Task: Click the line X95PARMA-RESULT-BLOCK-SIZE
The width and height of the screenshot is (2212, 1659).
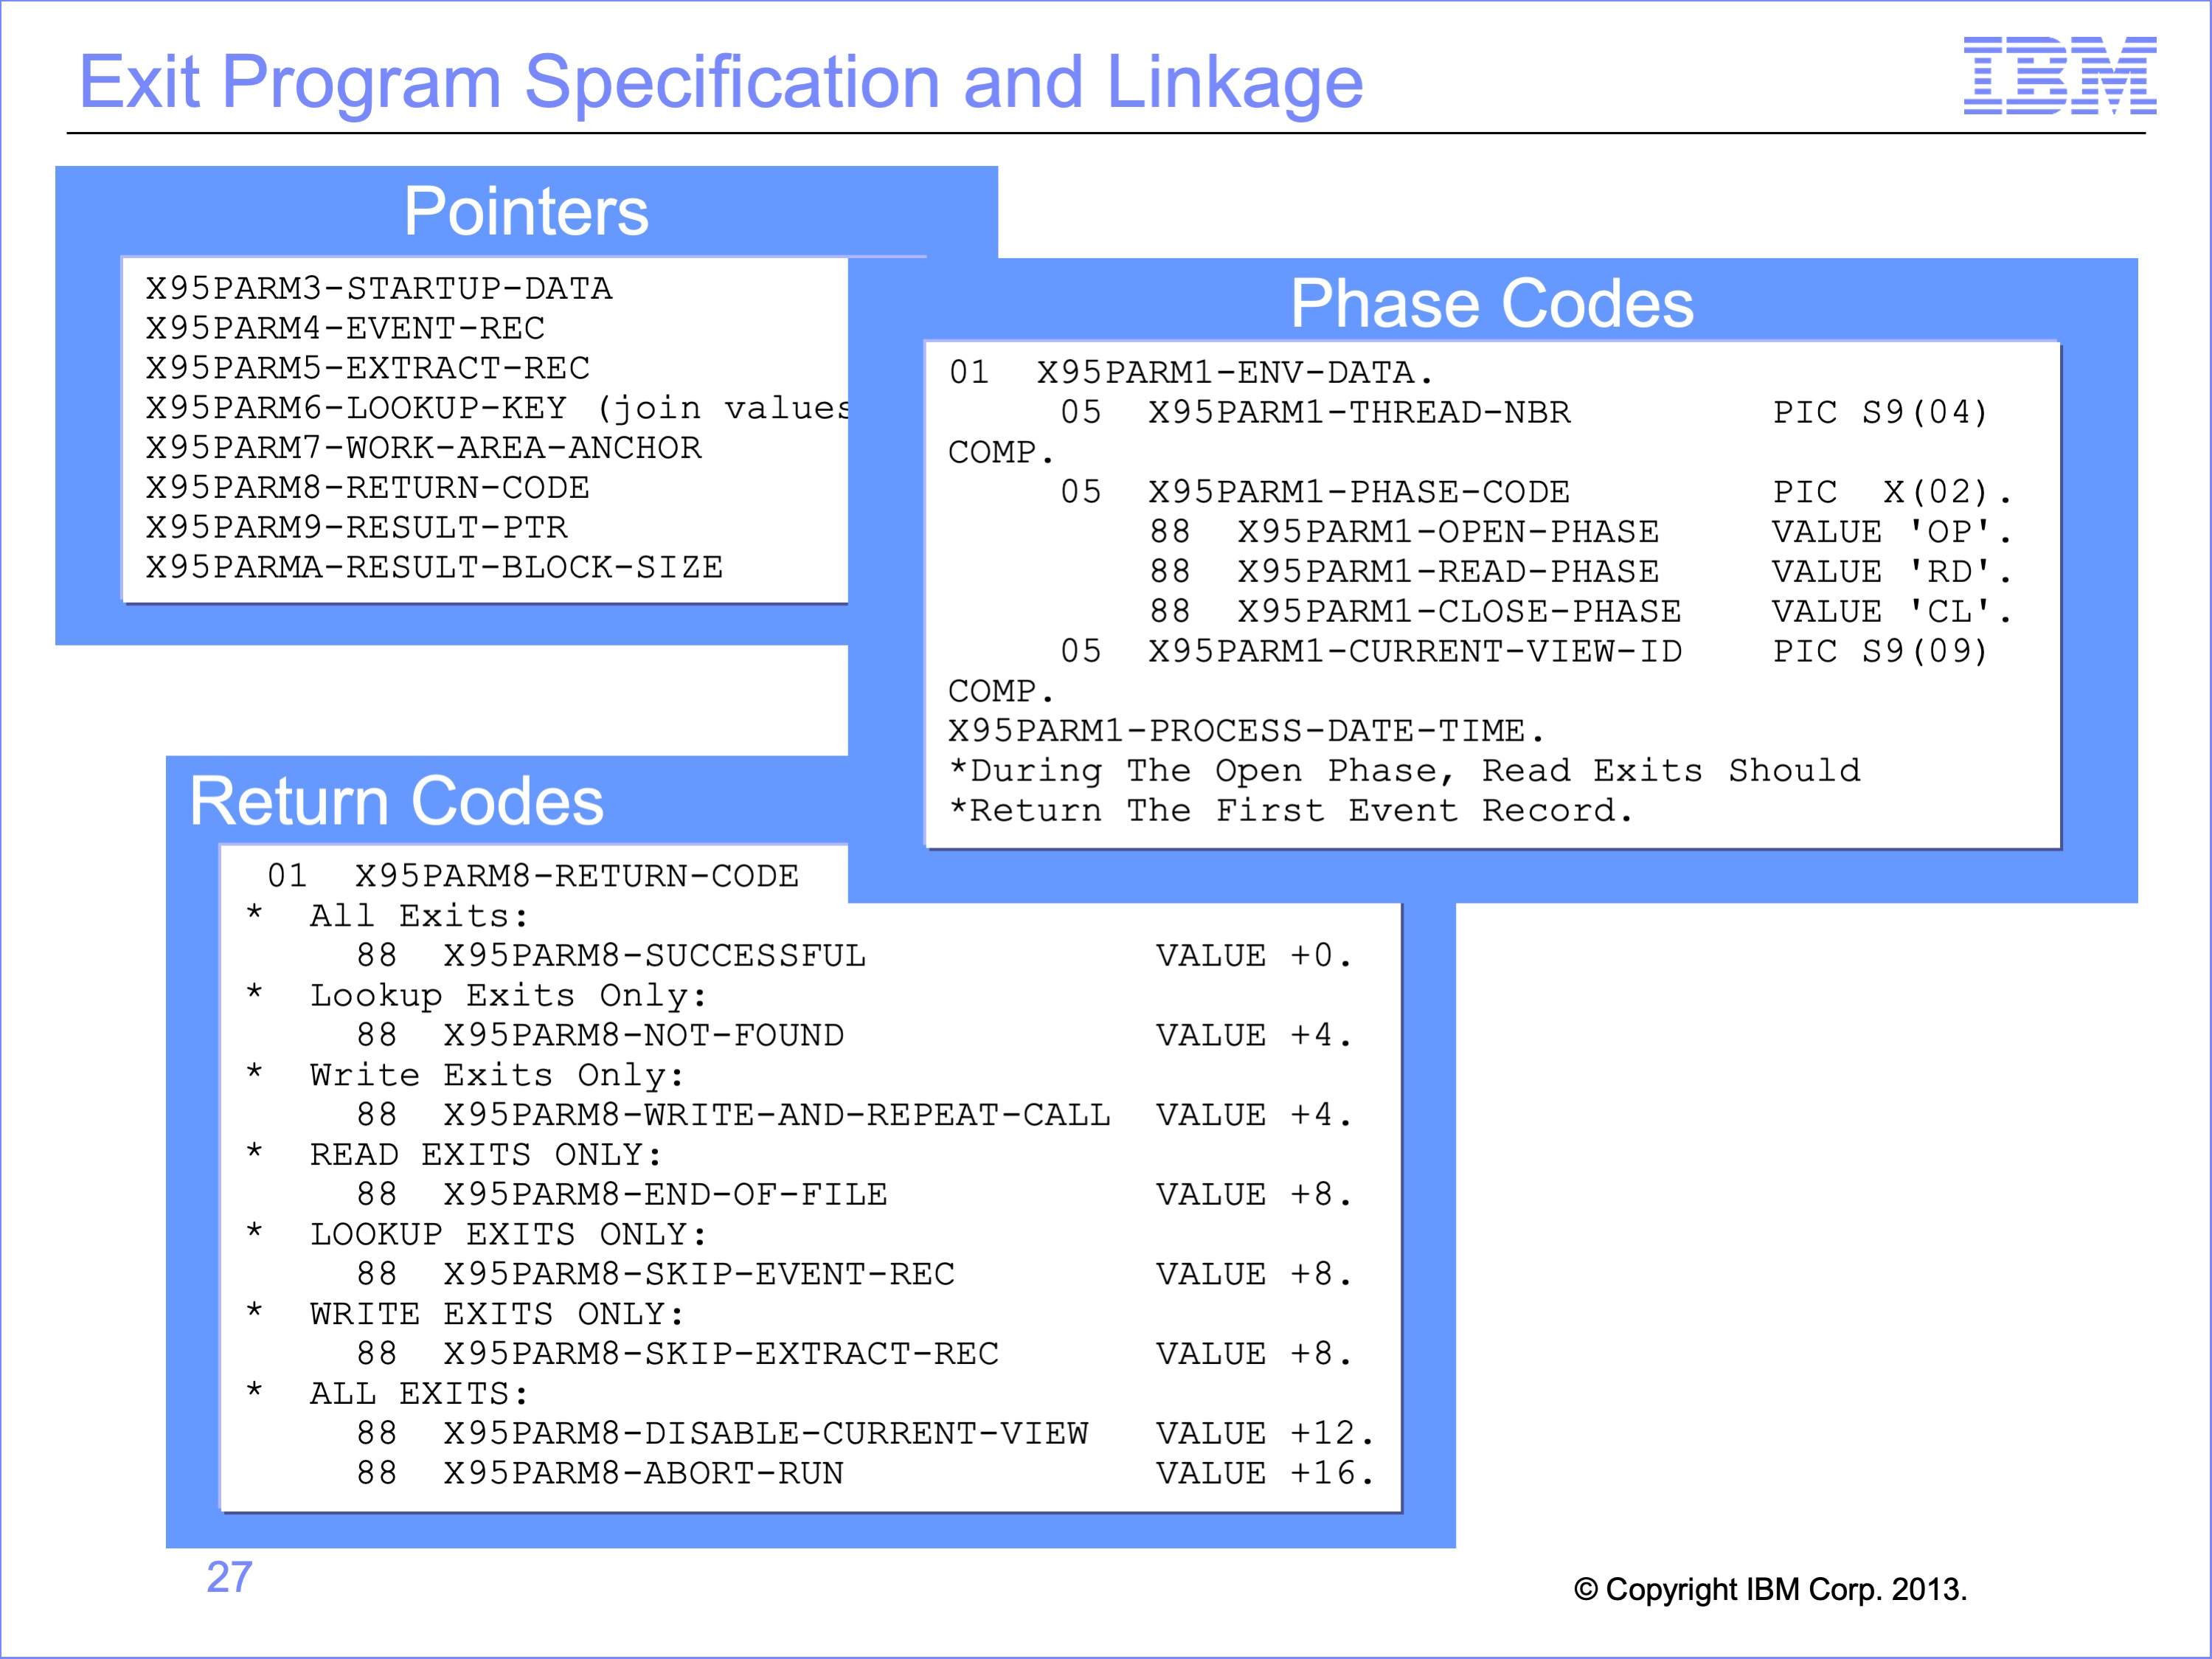Action: [434, 568]
